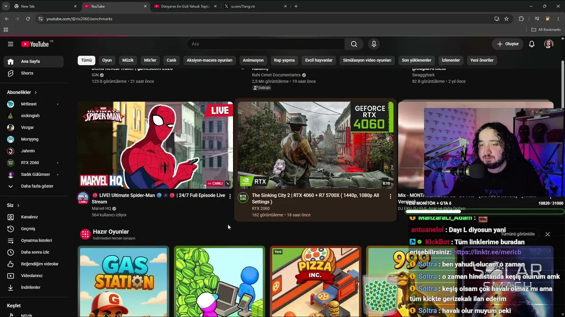
Task: Bookmark this page with the star icon
Action: pyautogui.click(x=506, y=19)
